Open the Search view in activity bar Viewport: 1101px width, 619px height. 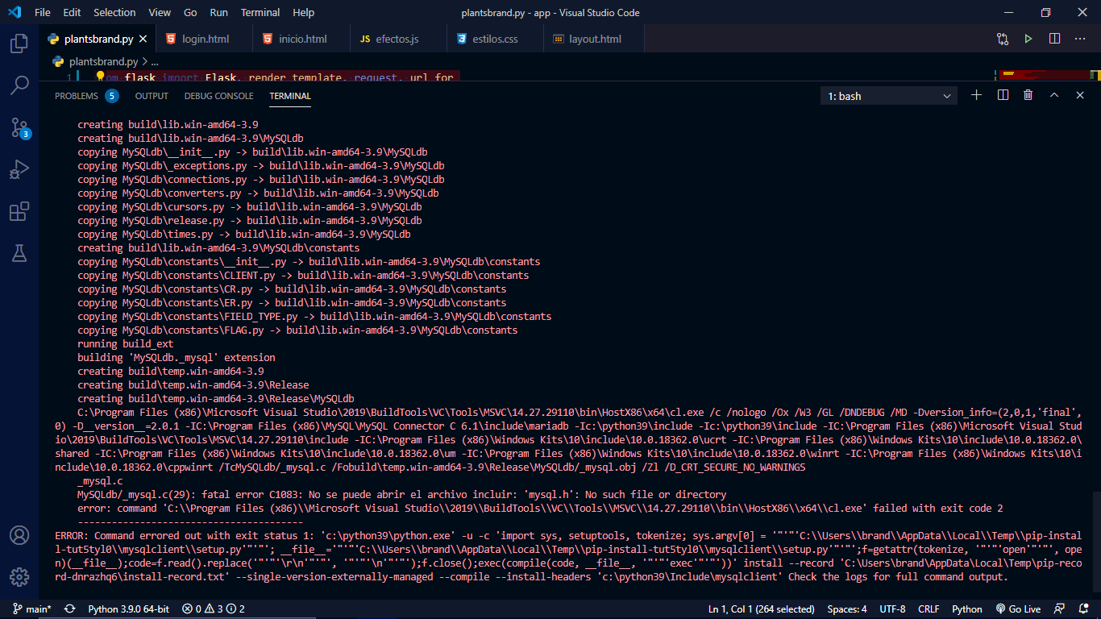point(19,85)
